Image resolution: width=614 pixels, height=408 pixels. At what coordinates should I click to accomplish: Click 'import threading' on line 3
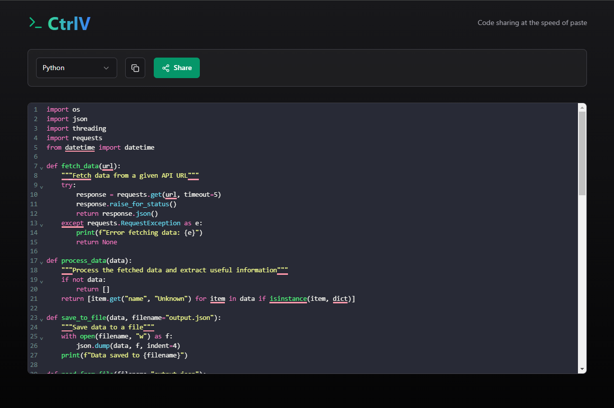point(76,128)
